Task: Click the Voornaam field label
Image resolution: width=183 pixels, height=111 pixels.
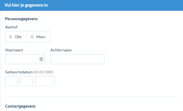Action: pyautogui.click(x=14, y=50)
